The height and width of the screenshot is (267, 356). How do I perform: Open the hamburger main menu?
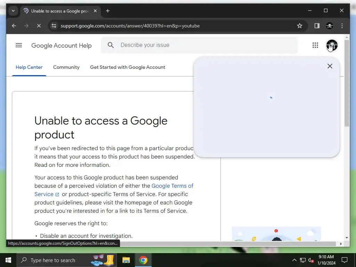coord(19,45)
